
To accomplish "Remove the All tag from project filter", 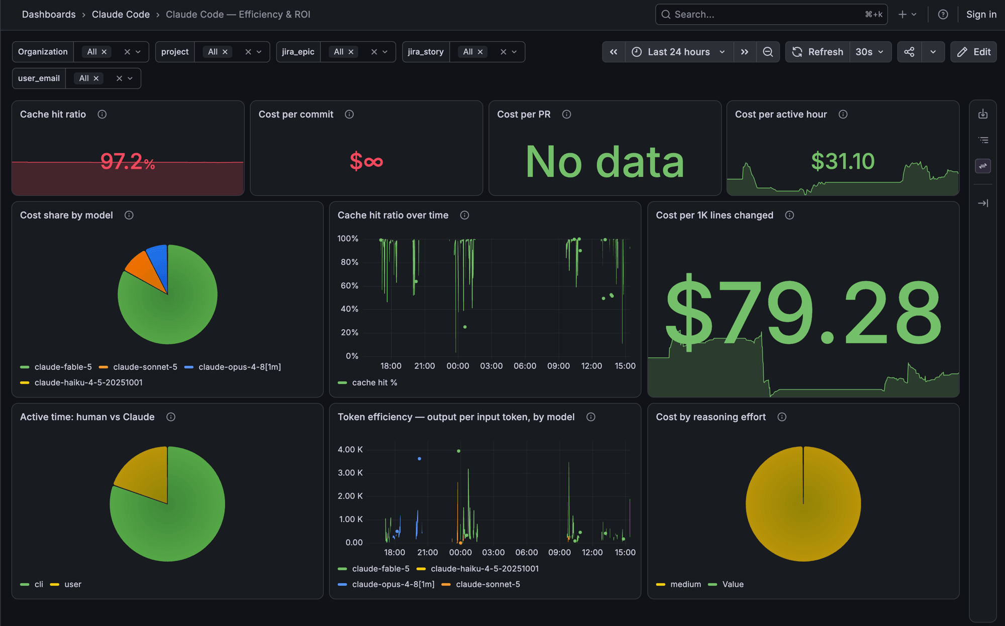I will click(225, 52).
